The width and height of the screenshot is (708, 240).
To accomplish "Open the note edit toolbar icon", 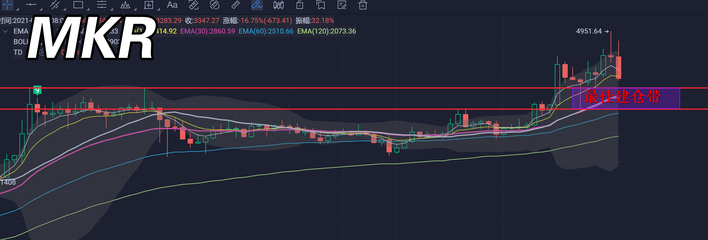I will [x=342, y=5].
